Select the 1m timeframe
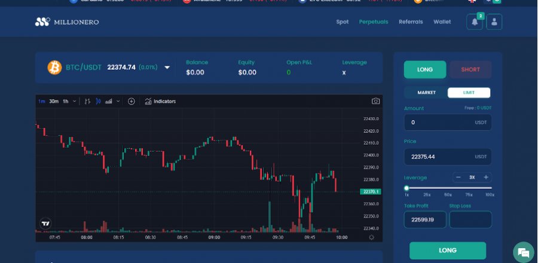The height and width of the screenshot is (263, 538). (x=41, y=101)
